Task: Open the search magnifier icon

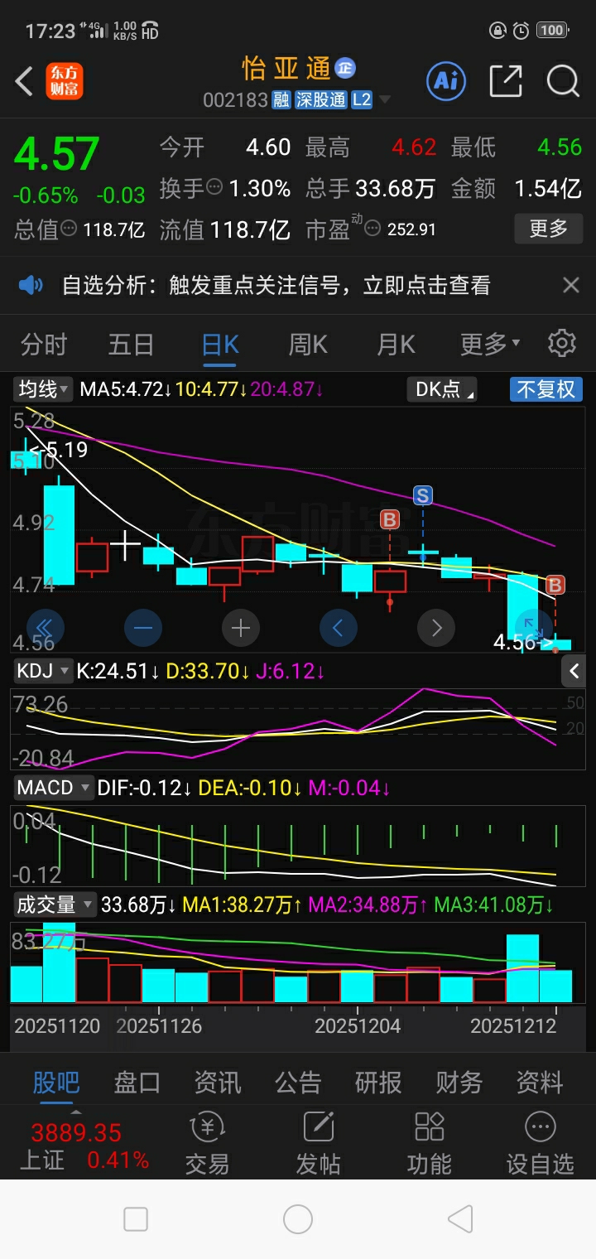Action: pos(563,80)
